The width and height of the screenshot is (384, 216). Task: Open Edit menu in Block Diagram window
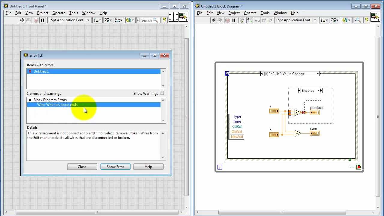coord(210,13)
